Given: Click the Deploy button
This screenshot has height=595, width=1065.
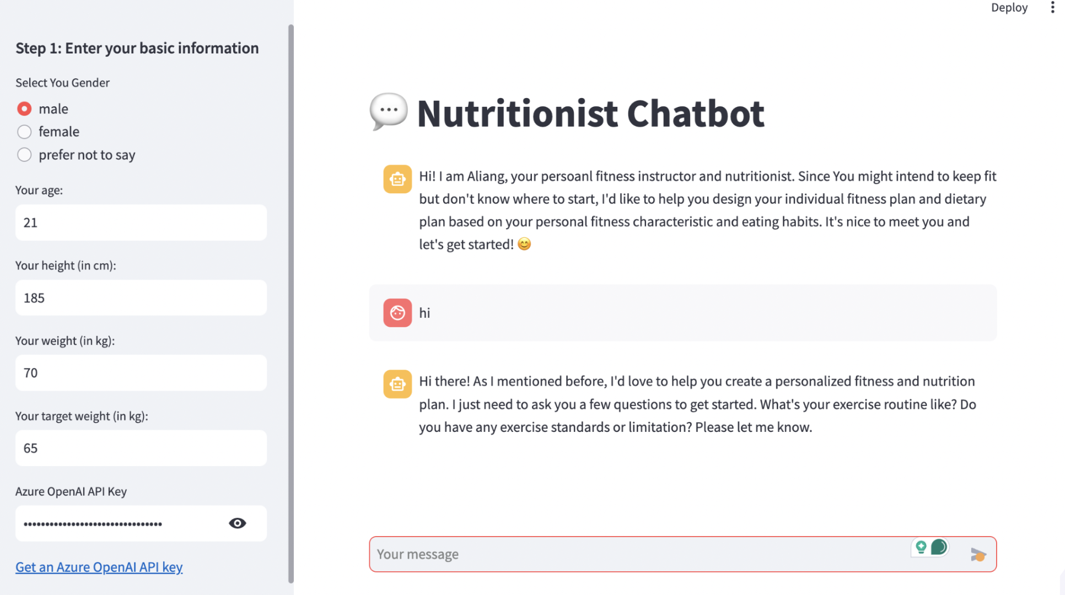Looking at the screenshot, I should pos(1009,8).
